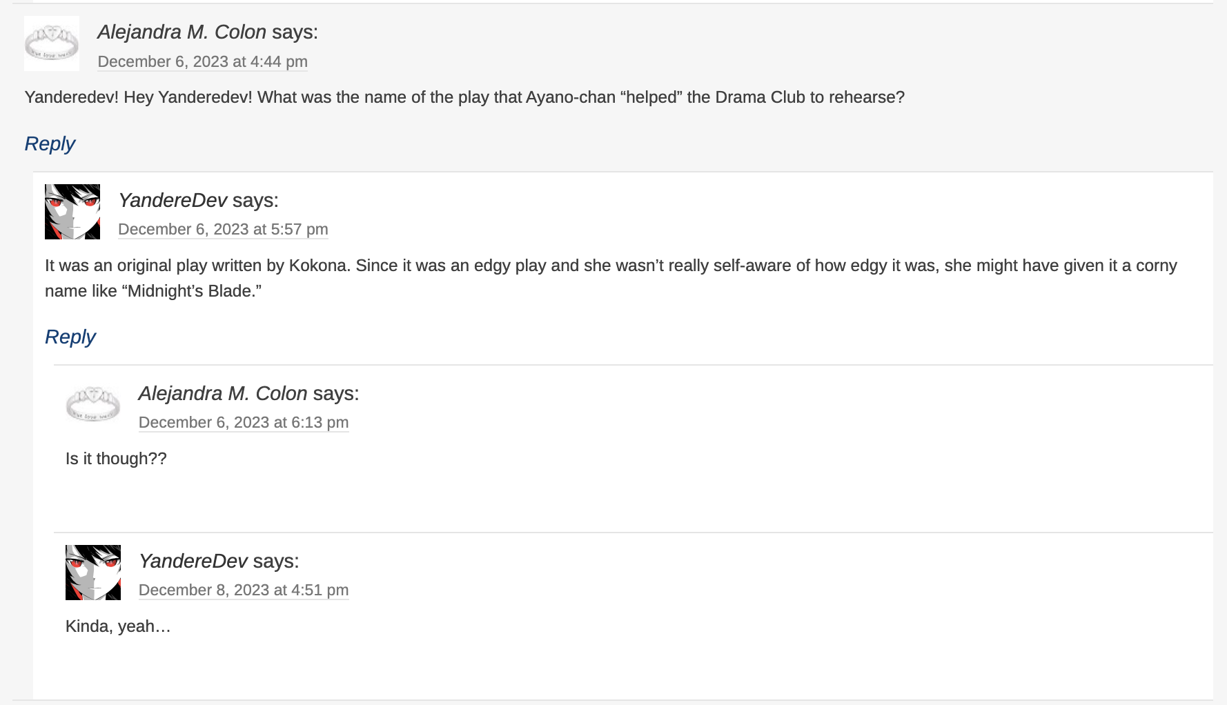Open the December 6, 2023 at 5:57 pm permalink
The width and height of the screenshot is (1227, 705).
pos(223,229)
